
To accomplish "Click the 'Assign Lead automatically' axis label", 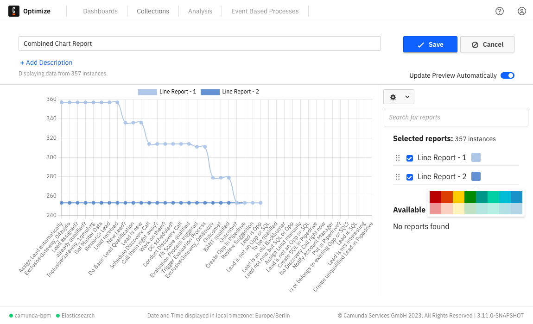I will (x=41, y=248).
